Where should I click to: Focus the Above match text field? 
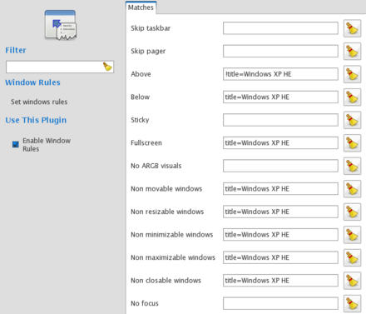tap(280, 74)
